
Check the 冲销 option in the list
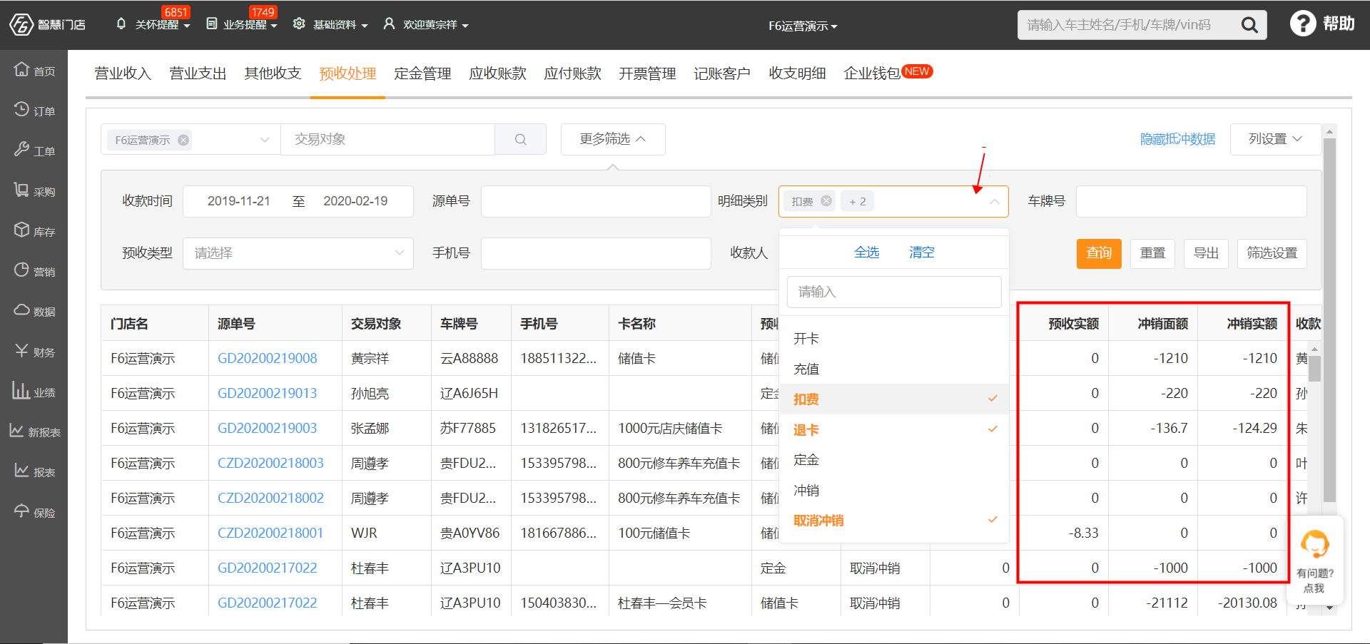tap(894, 490)
